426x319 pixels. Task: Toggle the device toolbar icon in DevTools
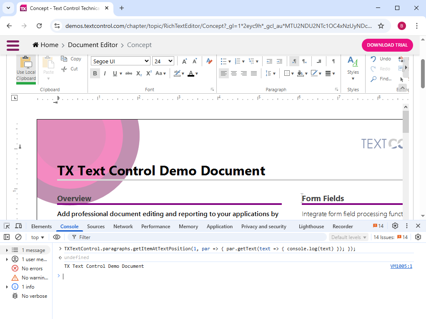pos(18,226)
